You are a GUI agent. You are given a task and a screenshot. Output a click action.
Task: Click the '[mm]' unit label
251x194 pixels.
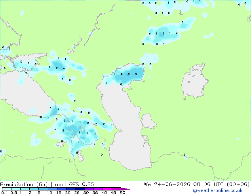pos(58,184)
